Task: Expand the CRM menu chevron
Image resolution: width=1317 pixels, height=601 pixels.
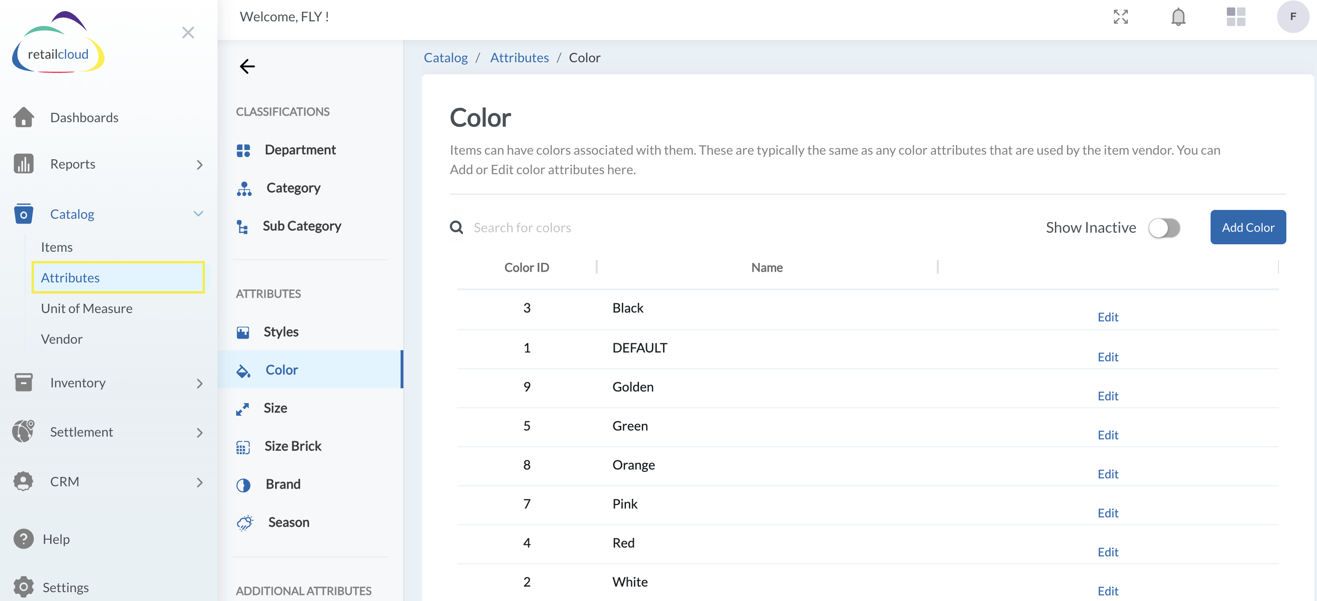Action: pyautogui.click(x=199, y=483)
